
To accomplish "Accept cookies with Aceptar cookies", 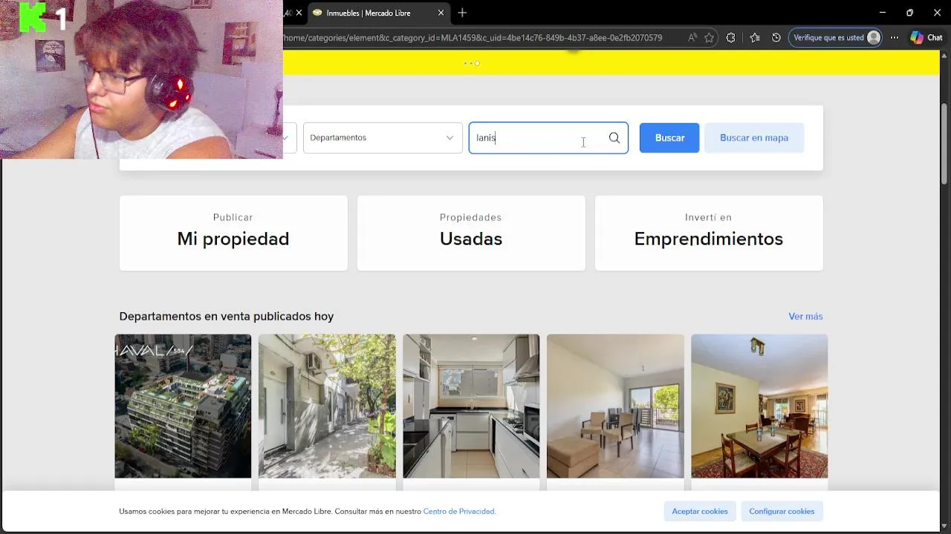I will 700,512.
